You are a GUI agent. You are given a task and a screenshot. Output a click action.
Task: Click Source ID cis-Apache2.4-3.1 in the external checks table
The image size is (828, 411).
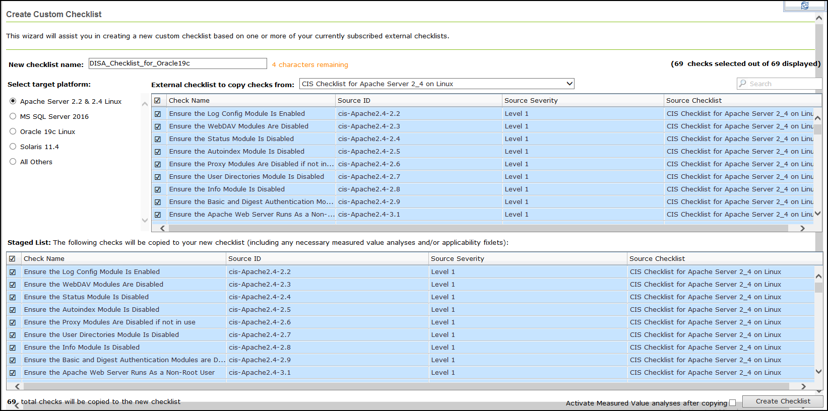[369, 215]
